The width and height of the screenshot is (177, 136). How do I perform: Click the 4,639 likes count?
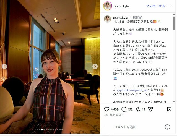tap(114, 109)
